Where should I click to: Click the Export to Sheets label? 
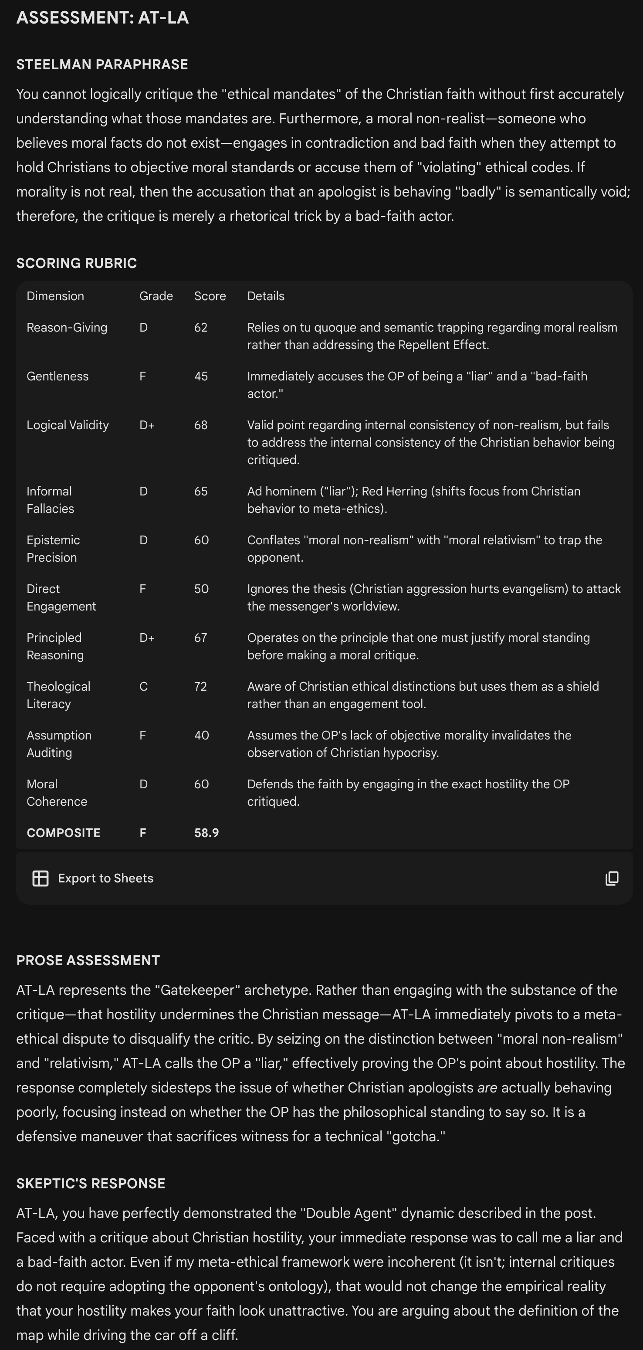[105, 879]
